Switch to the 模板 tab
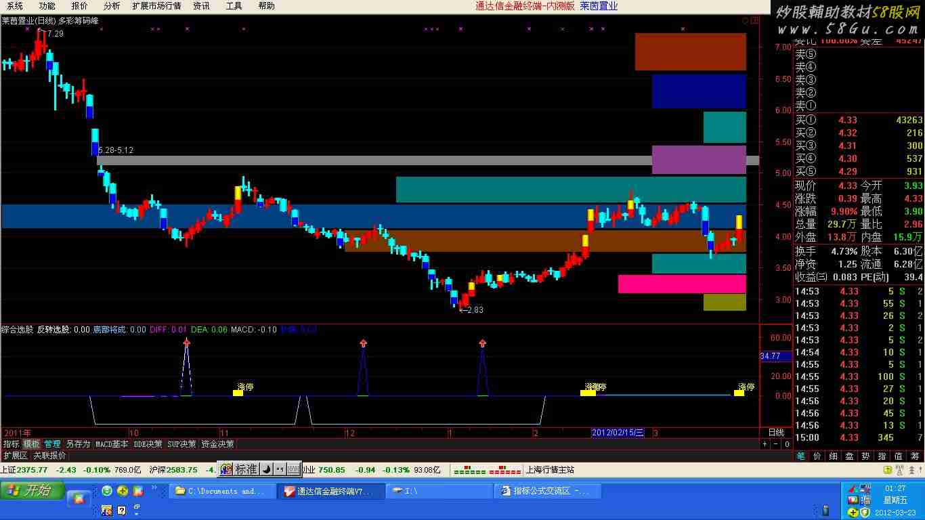 32,444
